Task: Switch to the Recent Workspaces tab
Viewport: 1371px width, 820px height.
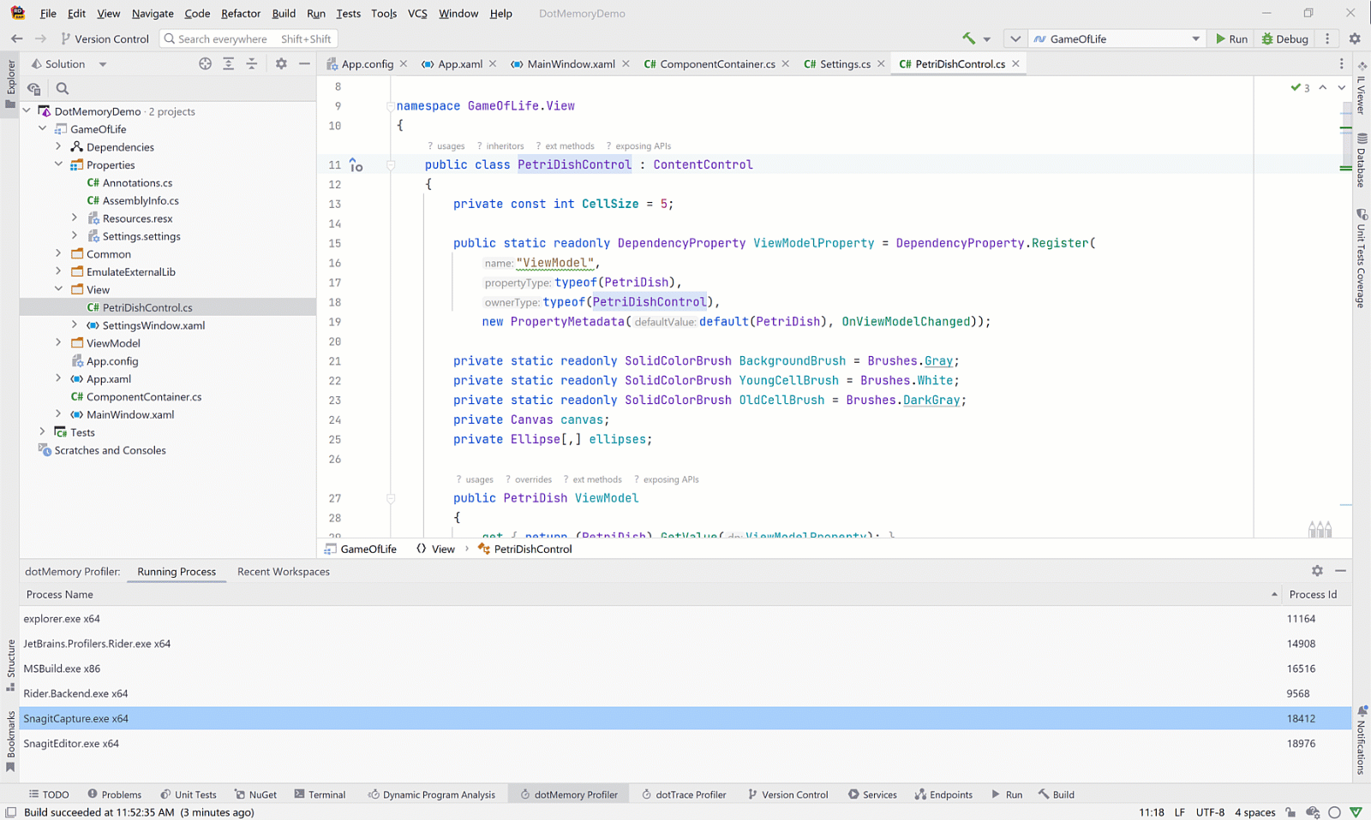Action: tap(283, 571)
